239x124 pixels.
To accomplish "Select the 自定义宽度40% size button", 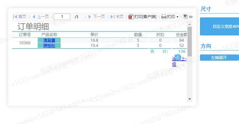I will tap(219, 26).
